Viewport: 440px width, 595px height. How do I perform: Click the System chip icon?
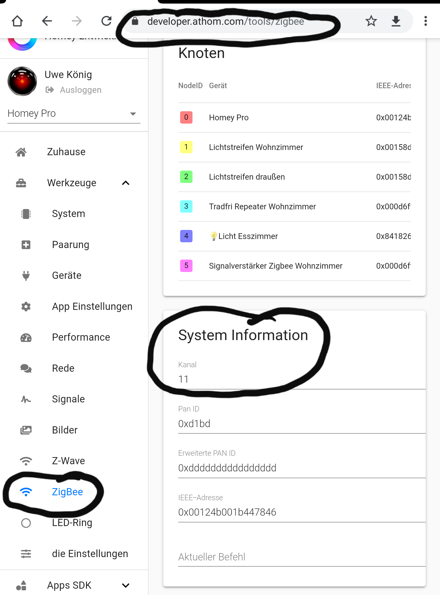pyautogui.click(x=26, y=214)
